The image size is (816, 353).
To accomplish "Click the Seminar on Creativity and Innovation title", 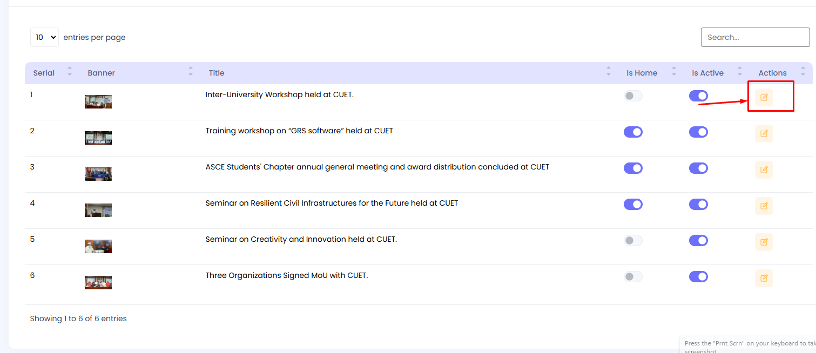I will click(x=301, y=239).
